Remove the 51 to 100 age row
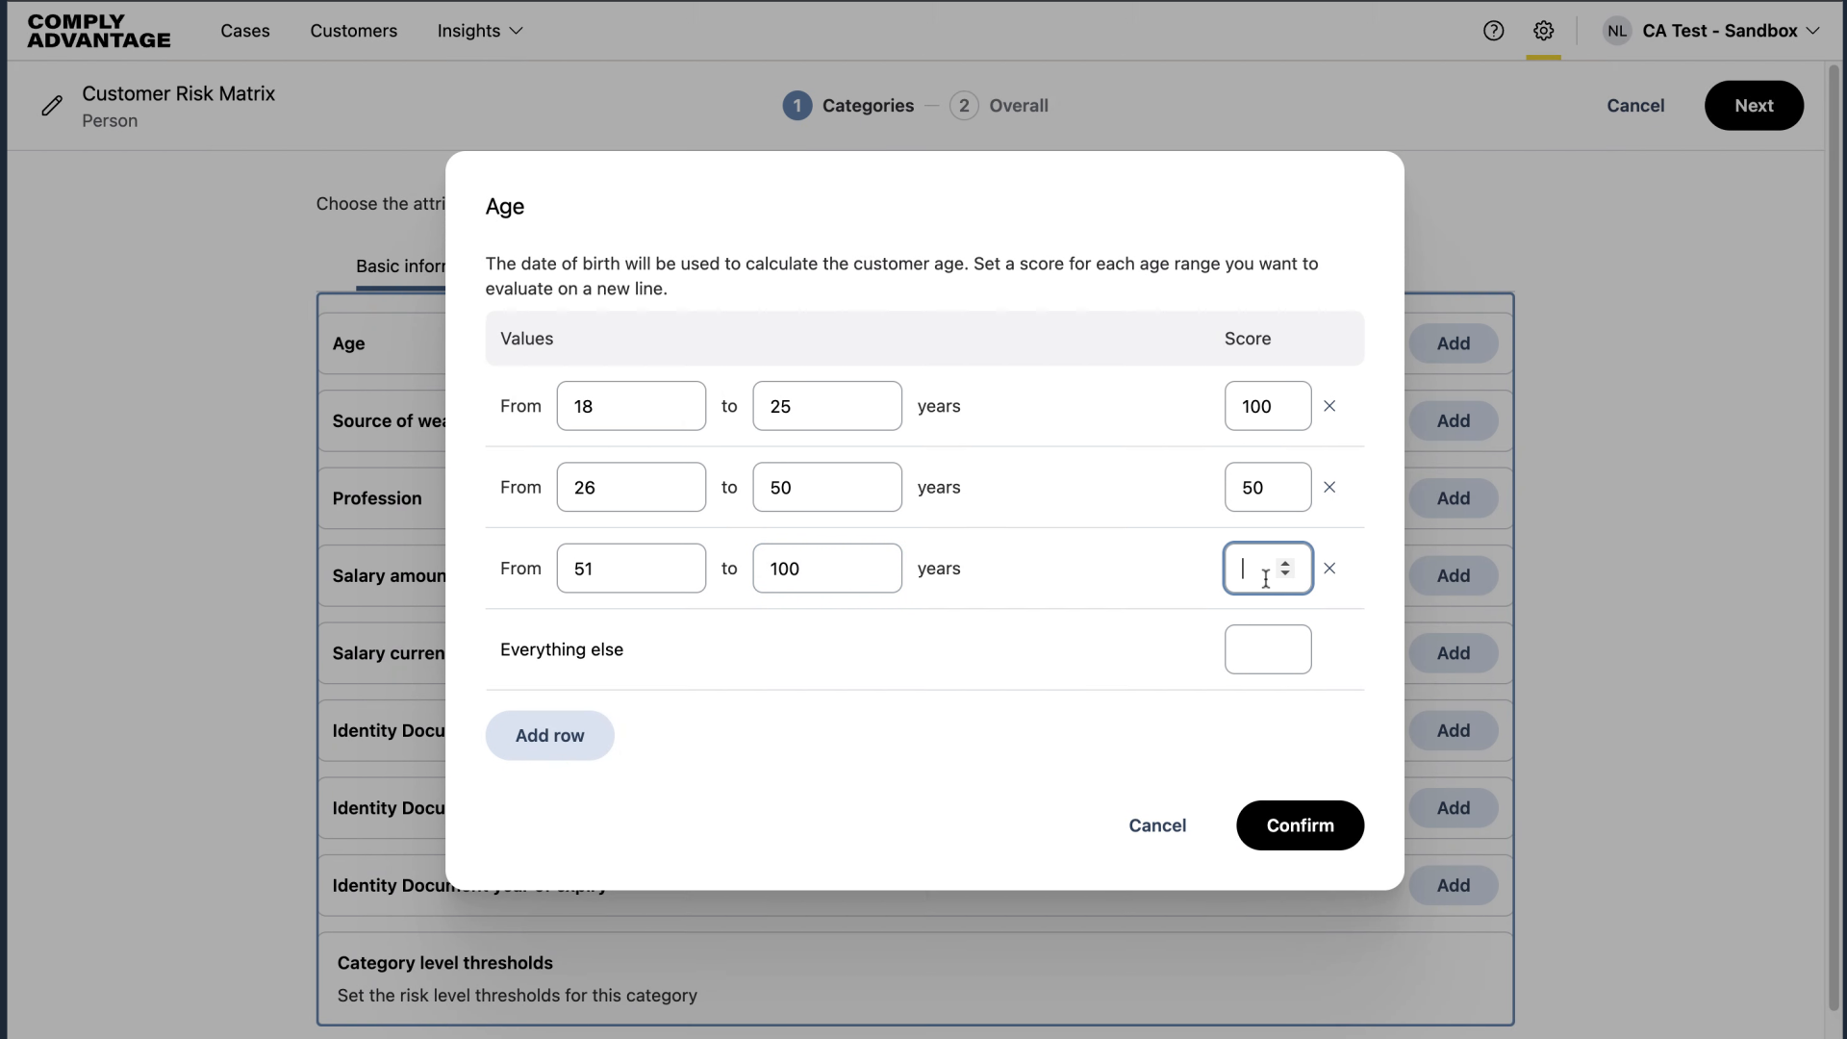 [1329, 569]
